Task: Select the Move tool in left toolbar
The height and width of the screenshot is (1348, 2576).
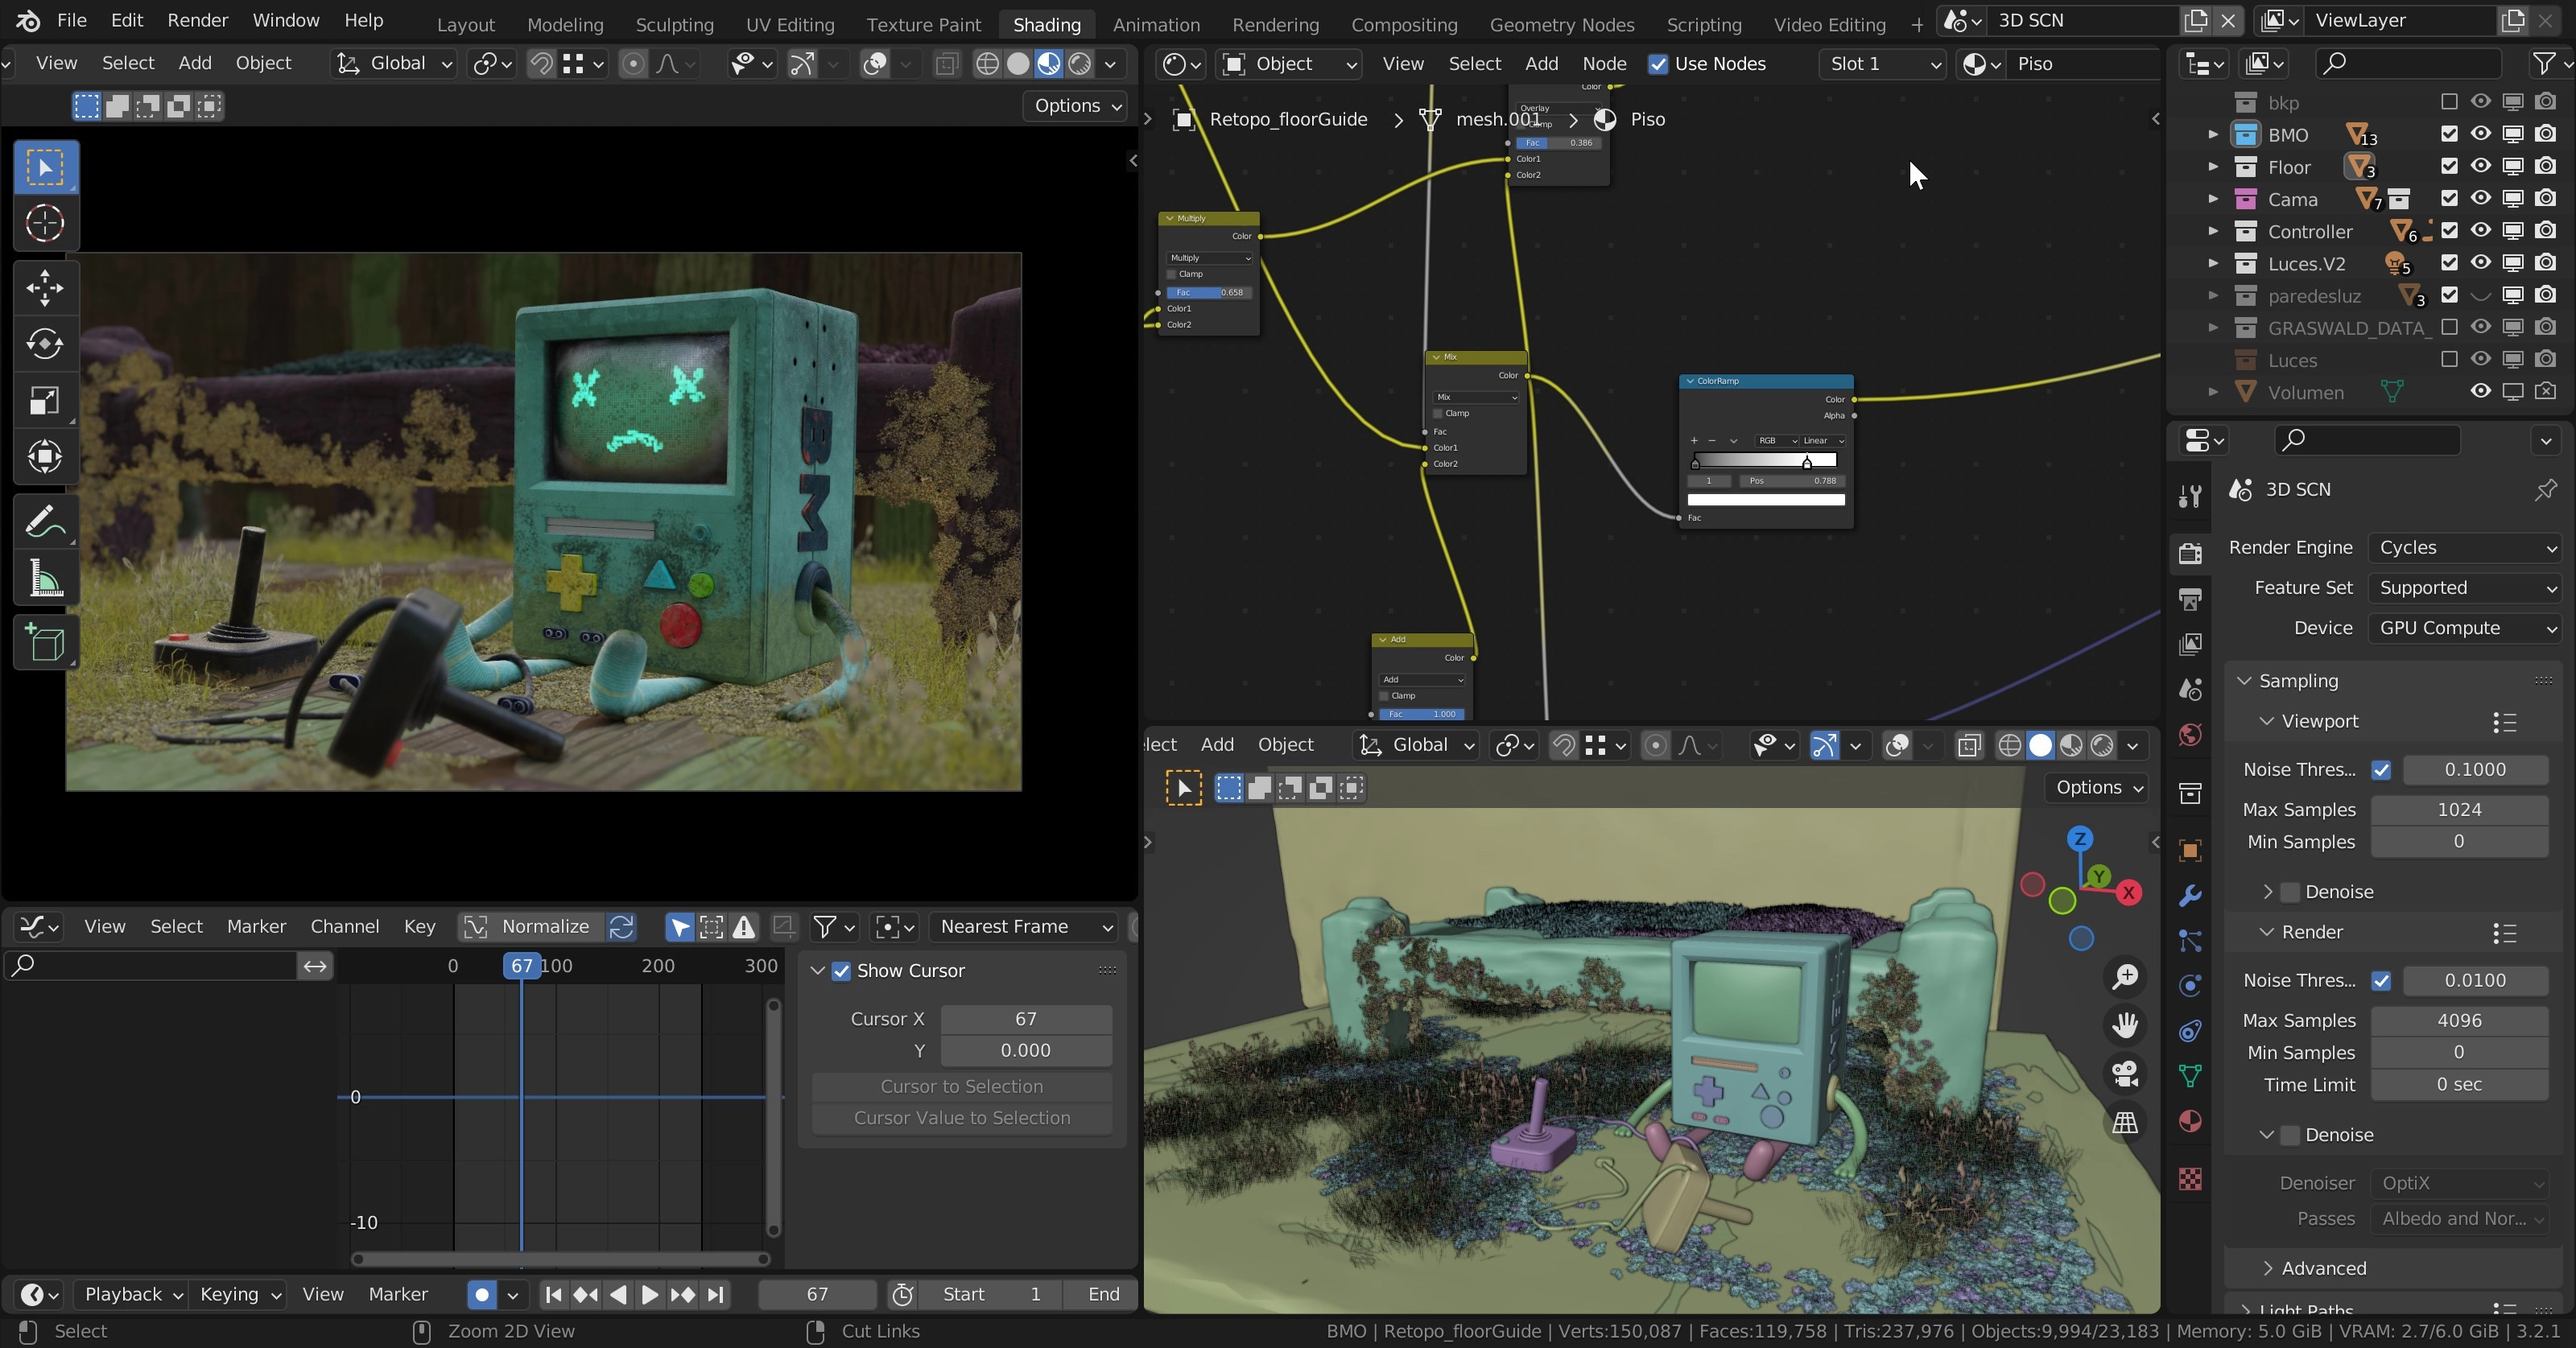Action: [45, 289]
